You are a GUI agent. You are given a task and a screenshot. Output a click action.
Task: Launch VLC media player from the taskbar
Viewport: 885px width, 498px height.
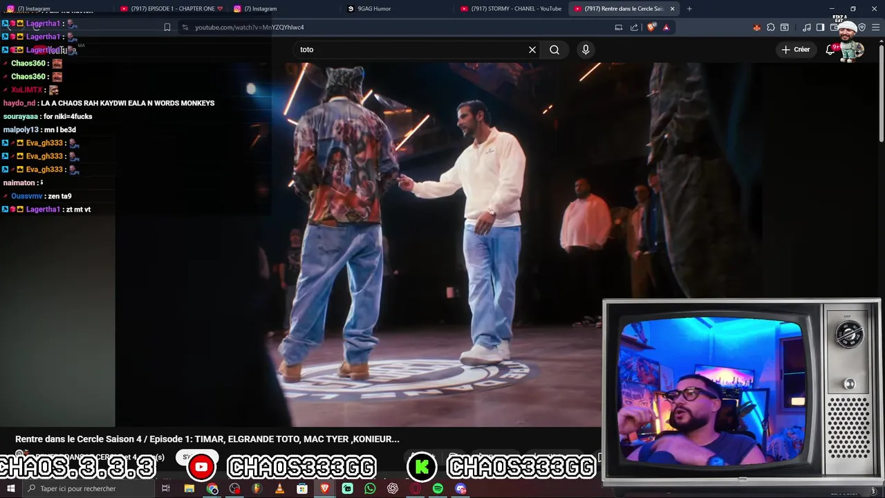point(279,488)
